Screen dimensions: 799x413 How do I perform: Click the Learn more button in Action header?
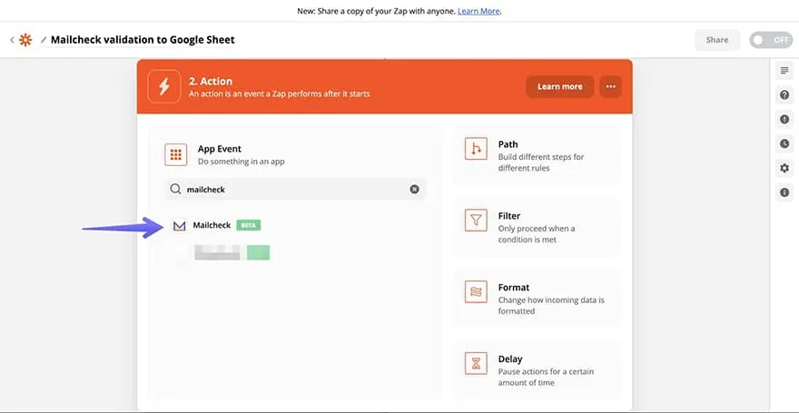[559, 87]
